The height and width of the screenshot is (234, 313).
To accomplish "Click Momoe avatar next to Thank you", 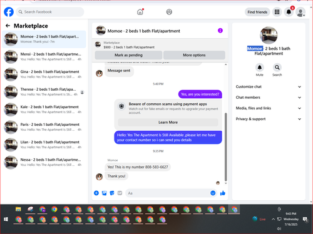I will click(x=99, y=176).
